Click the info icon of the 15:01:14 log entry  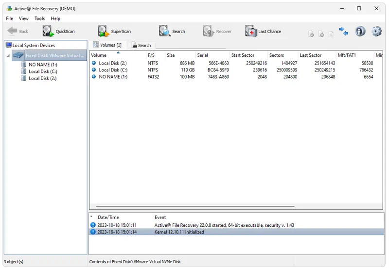[93, 232]
